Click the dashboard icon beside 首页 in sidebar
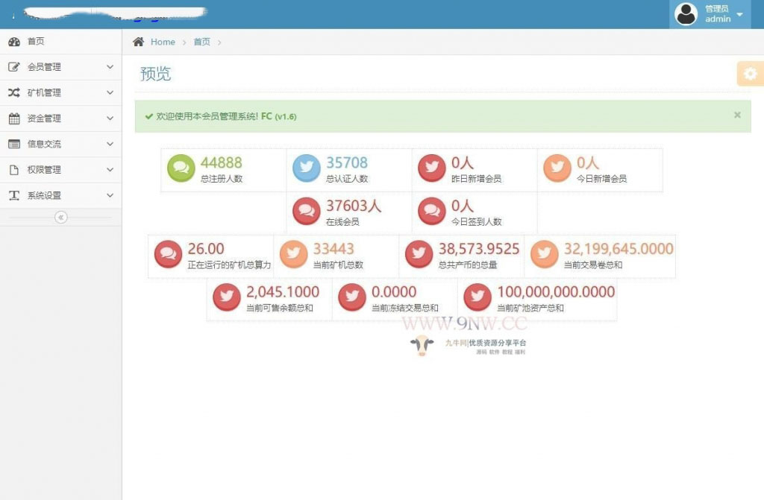This screenshot has width=764, height=500. 14,42
